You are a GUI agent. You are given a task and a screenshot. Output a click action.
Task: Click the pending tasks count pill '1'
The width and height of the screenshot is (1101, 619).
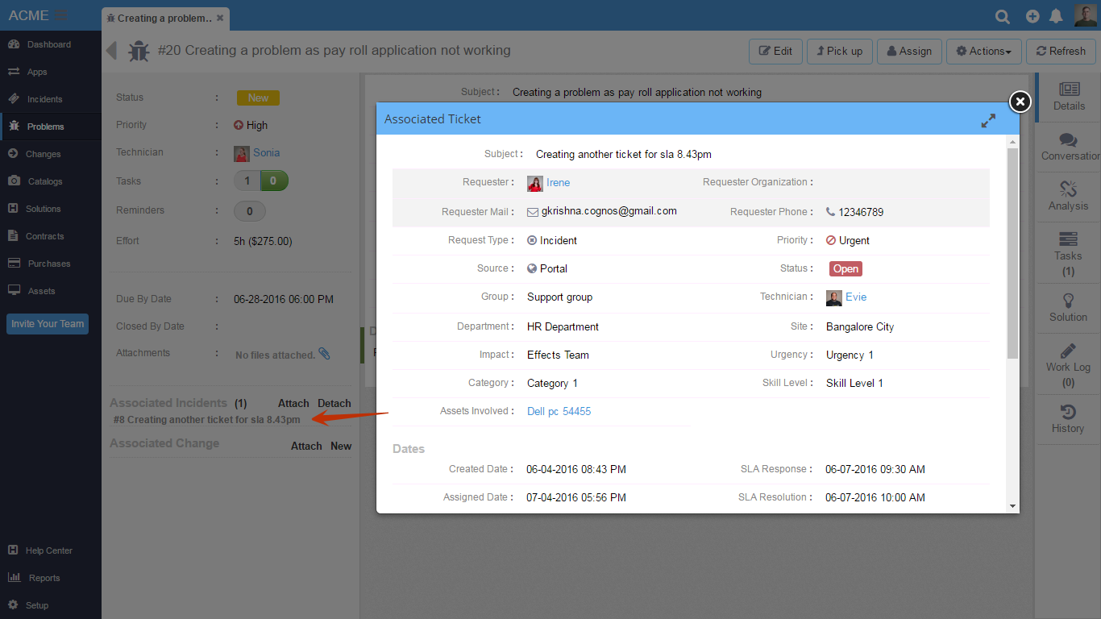click(x=247, y=181)
